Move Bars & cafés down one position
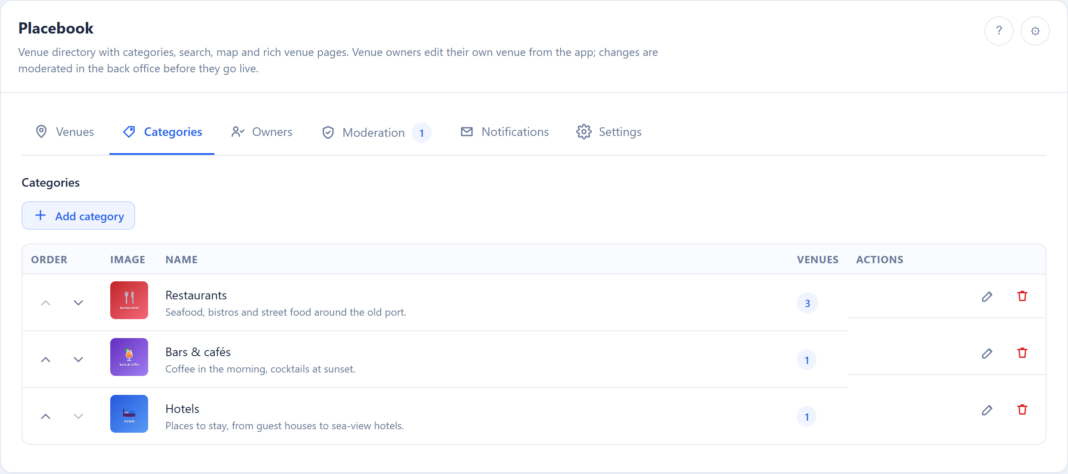 point(78,360)
